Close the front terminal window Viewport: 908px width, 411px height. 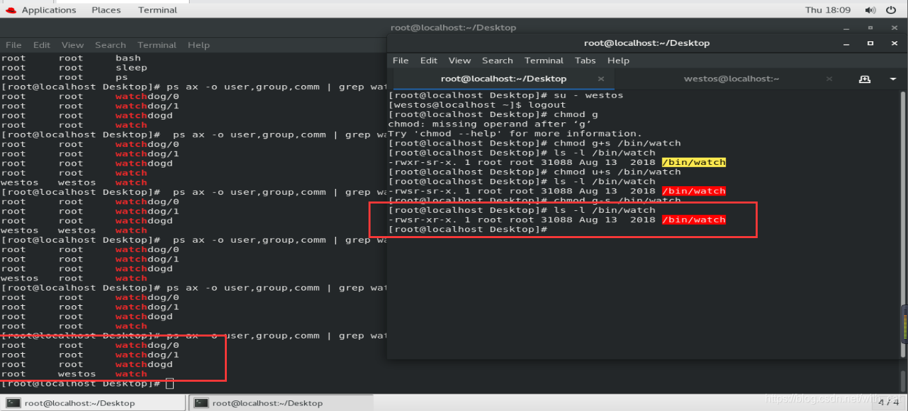(x=893, y=43)
